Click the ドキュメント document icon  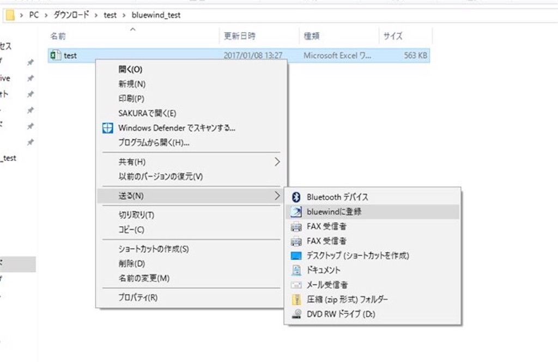[296, 270]
